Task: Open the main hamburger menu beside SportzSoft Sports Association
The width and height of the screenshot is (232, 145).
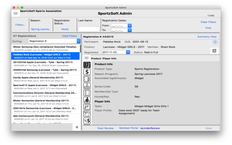Action: click(x=16, y=13)
